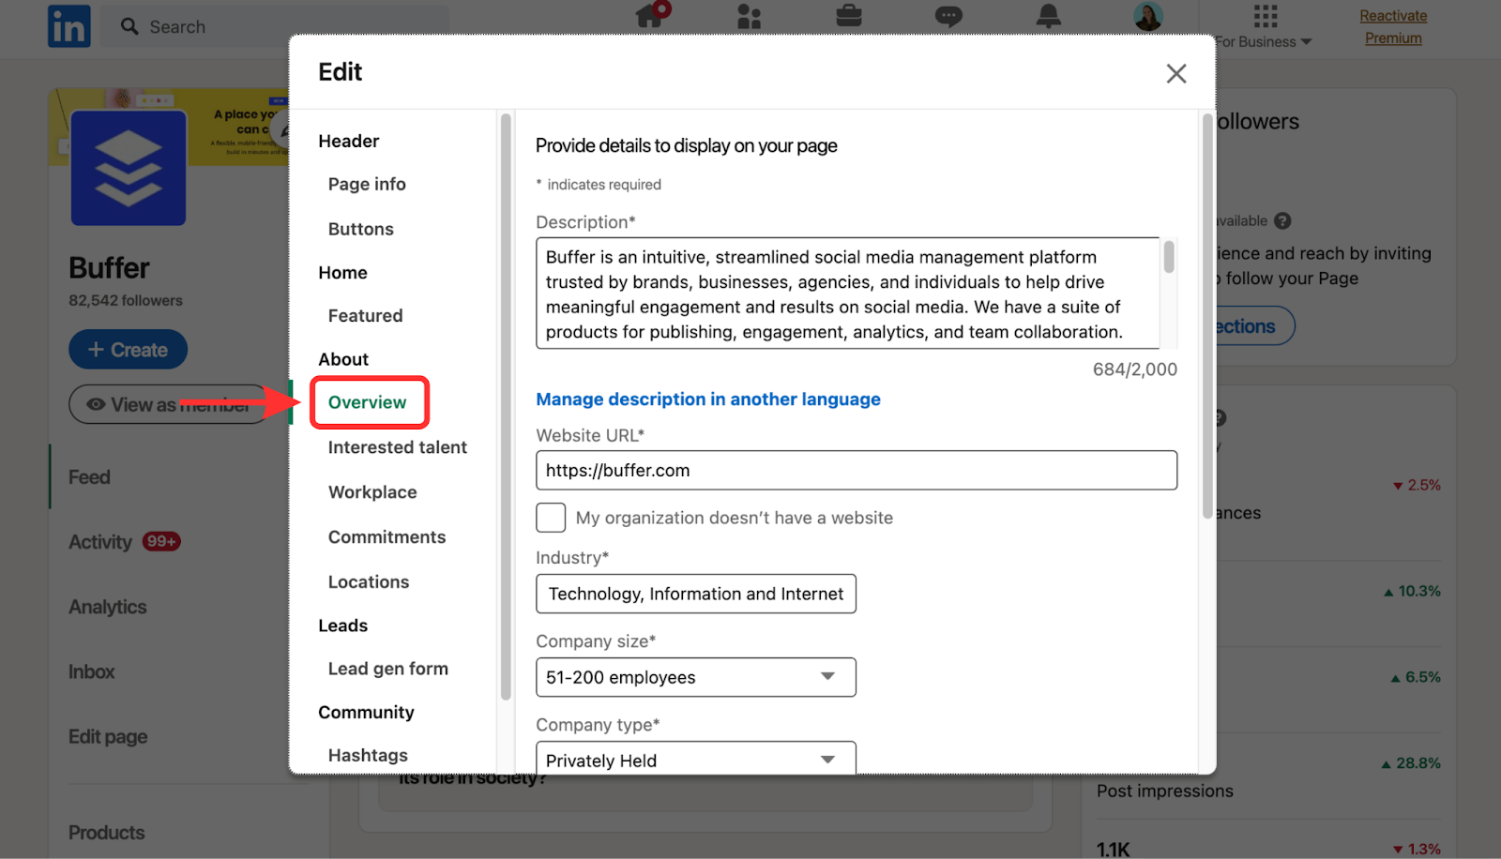Click the description textarea scrollbar

tap(1169, 258)
